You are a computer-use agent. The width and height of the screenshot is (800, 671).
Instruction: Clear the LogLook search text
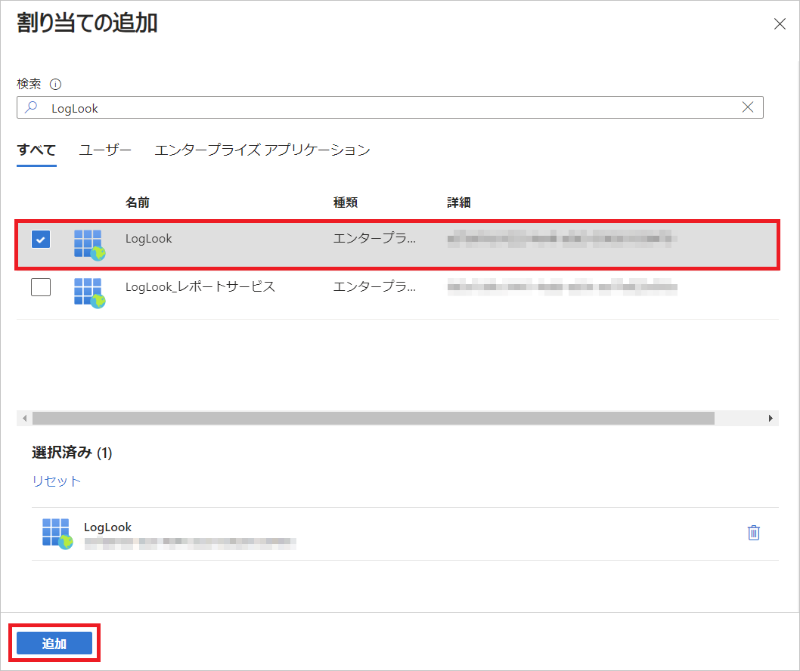[748, 107]
